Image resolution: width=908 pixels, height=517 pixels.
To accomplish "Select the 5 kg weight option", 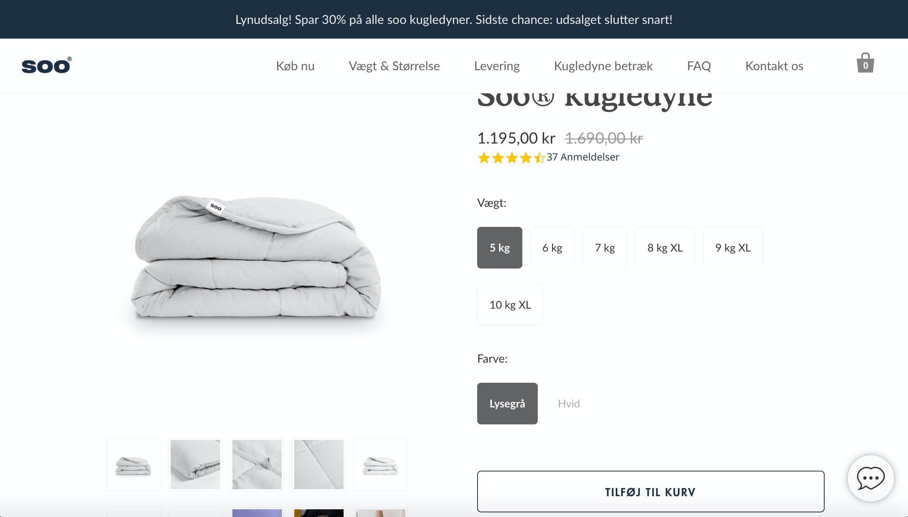I will (500, 248).
